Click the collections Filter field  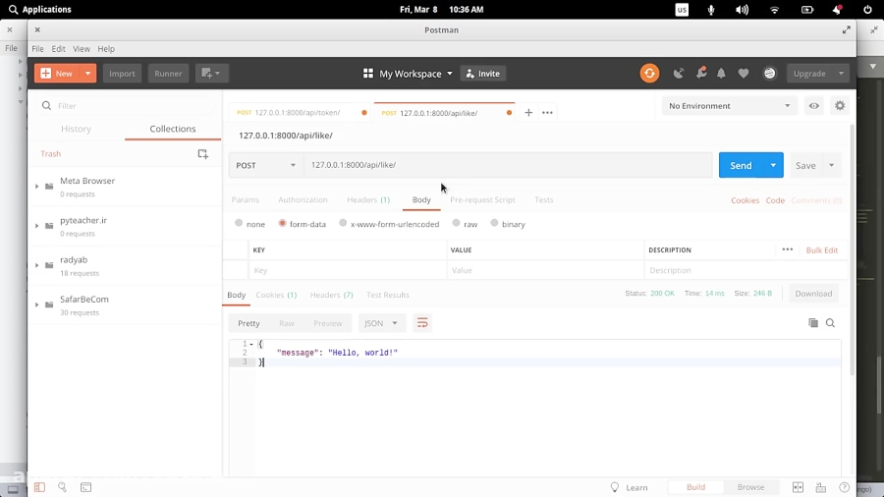click(x=125, y=105)
